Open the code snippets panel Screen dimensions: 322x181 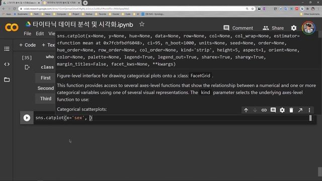pos(7,64)
